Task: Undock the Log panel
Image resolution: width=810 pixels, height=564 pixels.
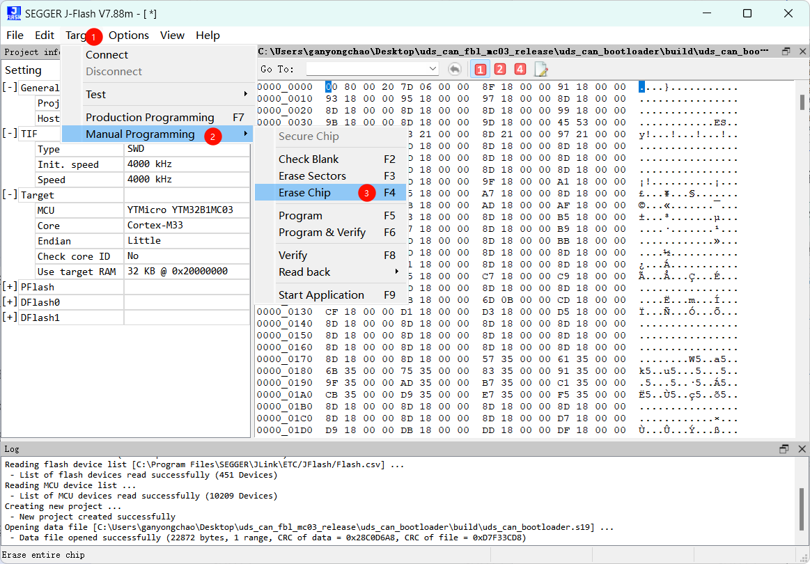Action: 784,449
